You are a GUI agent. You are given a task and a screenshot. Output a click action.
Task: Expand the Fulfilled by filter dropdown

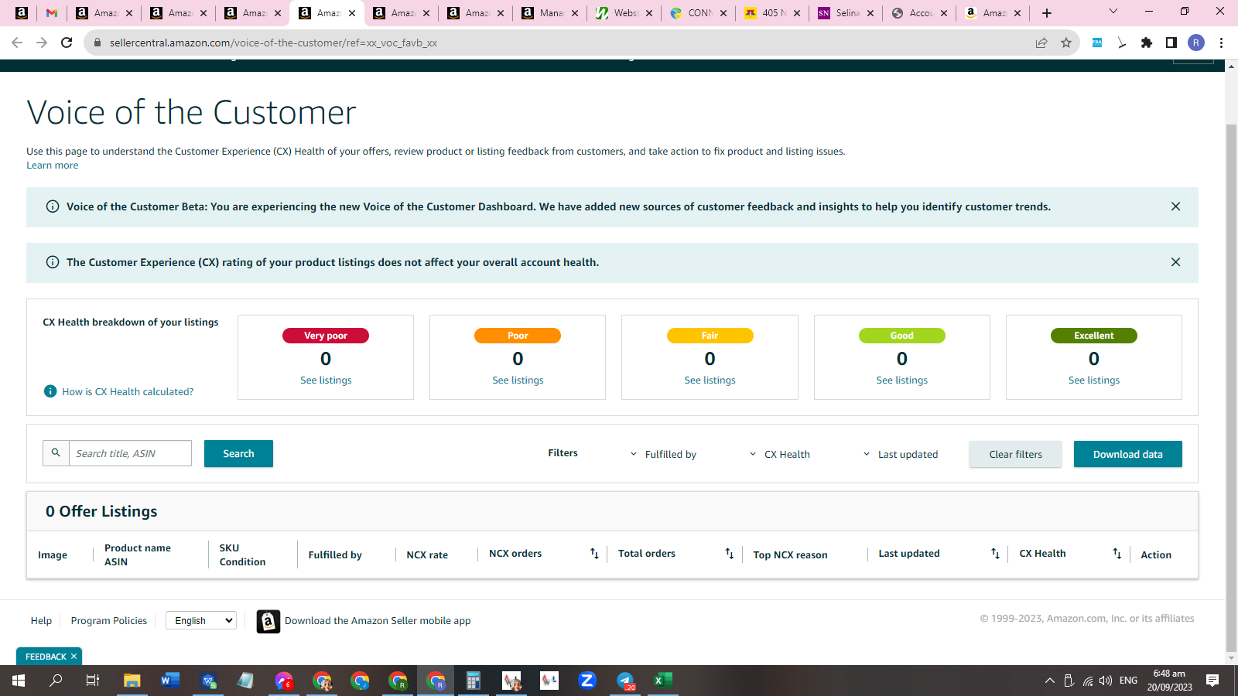[x=663, y=455]
